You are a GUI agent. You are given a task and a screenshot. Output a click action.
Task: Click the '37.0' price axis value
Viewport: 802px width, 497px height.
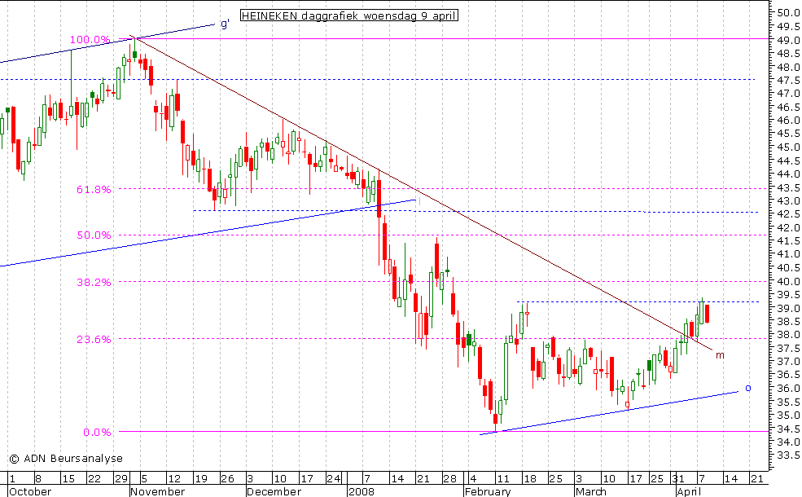click(x=788, y=362)
